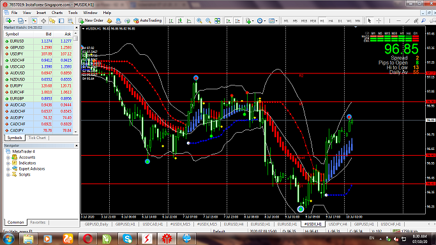Select the EURUSD,H4 chart tab

(234, 224)
